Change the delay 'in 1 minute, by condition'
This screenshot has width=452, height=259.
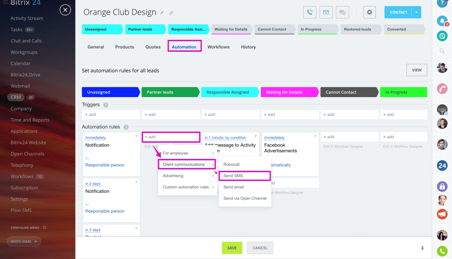[225, 138]
